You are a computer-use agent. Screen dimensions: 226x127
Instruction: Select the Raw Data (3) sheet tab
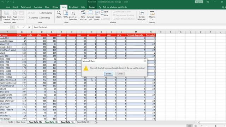(x=35, y=122)
